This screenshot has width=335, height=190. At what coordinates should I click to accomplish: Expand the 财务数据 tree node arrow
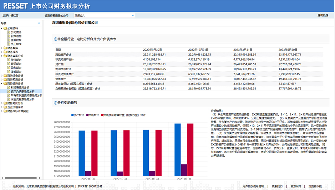pyautogui.click(x=2, y=48)
